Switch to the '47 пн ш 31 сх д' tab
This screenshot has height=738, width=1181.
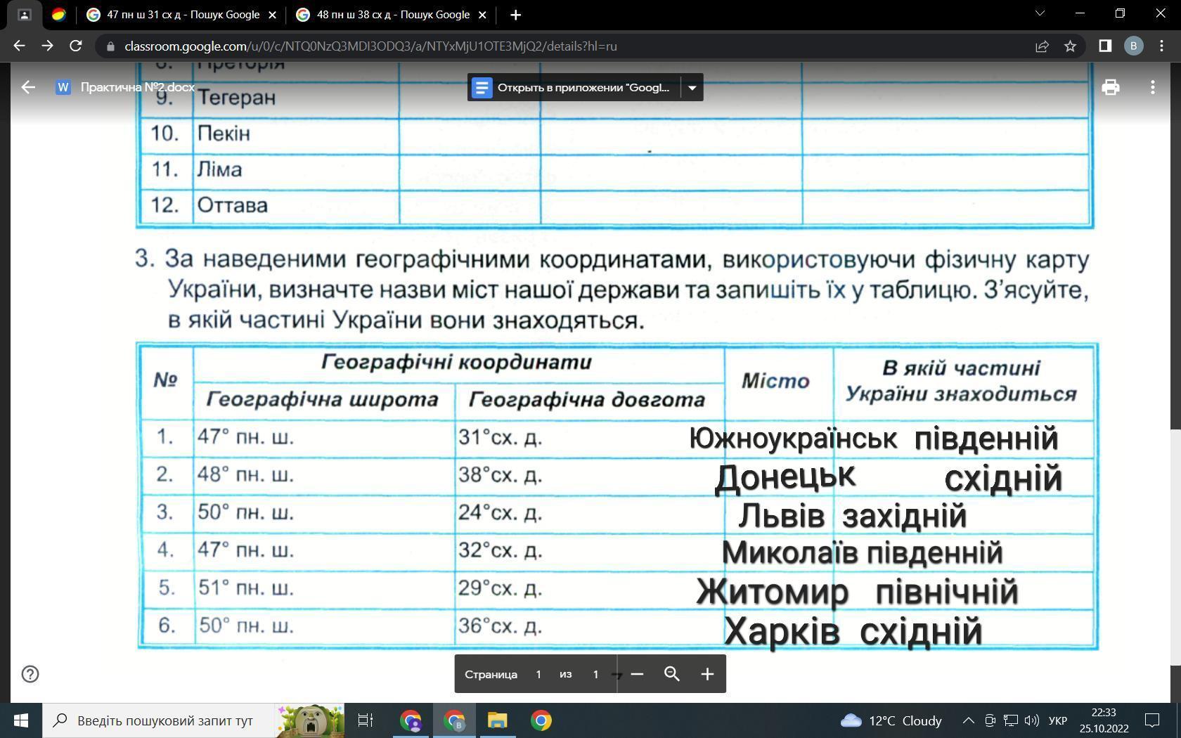182,15
